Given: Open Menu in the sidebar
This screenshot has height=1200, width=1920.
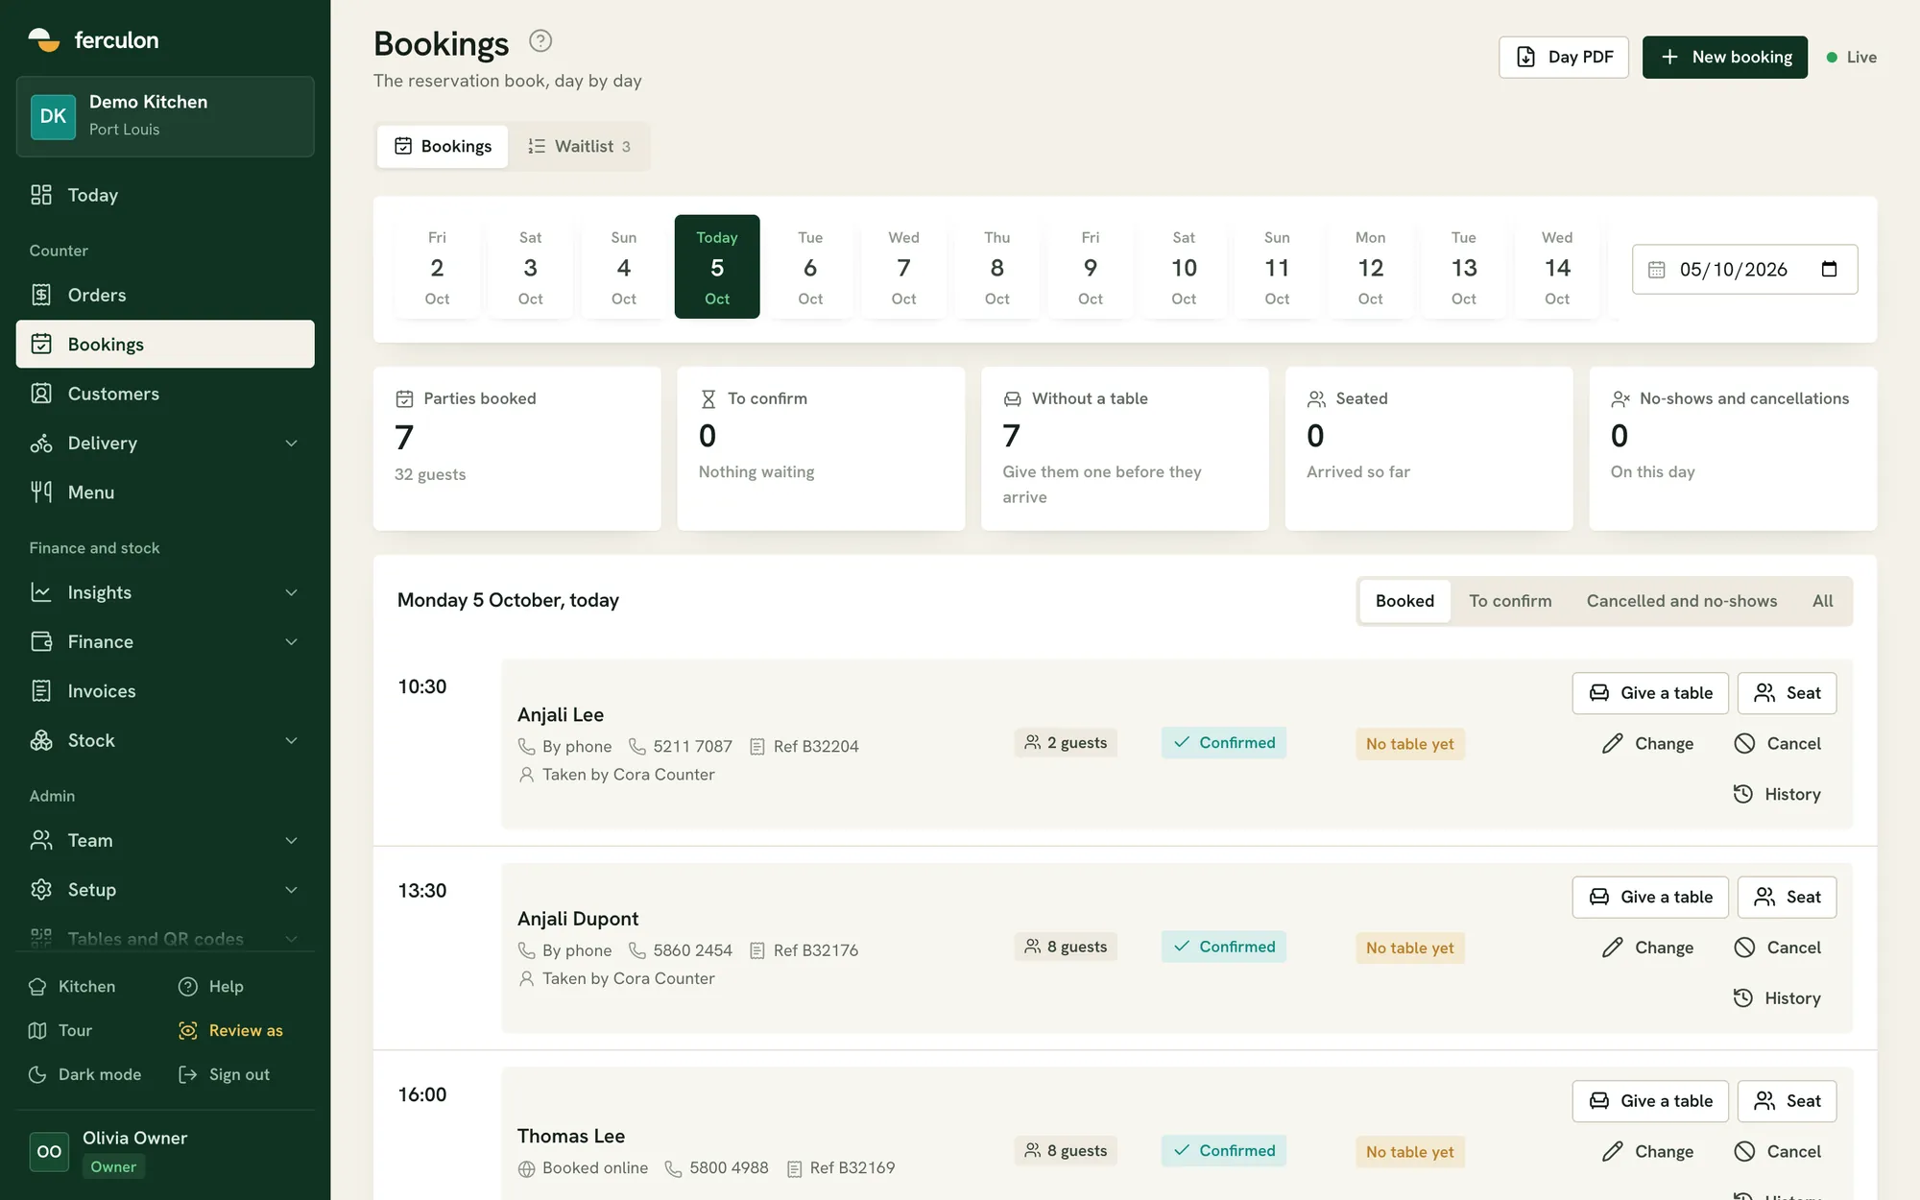Looking at the screenshot, I should pos(165,492).
